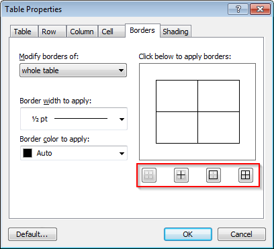Click the horizontal middle line in preview
This screenshot has height=249, width=274.
point(197,111)
